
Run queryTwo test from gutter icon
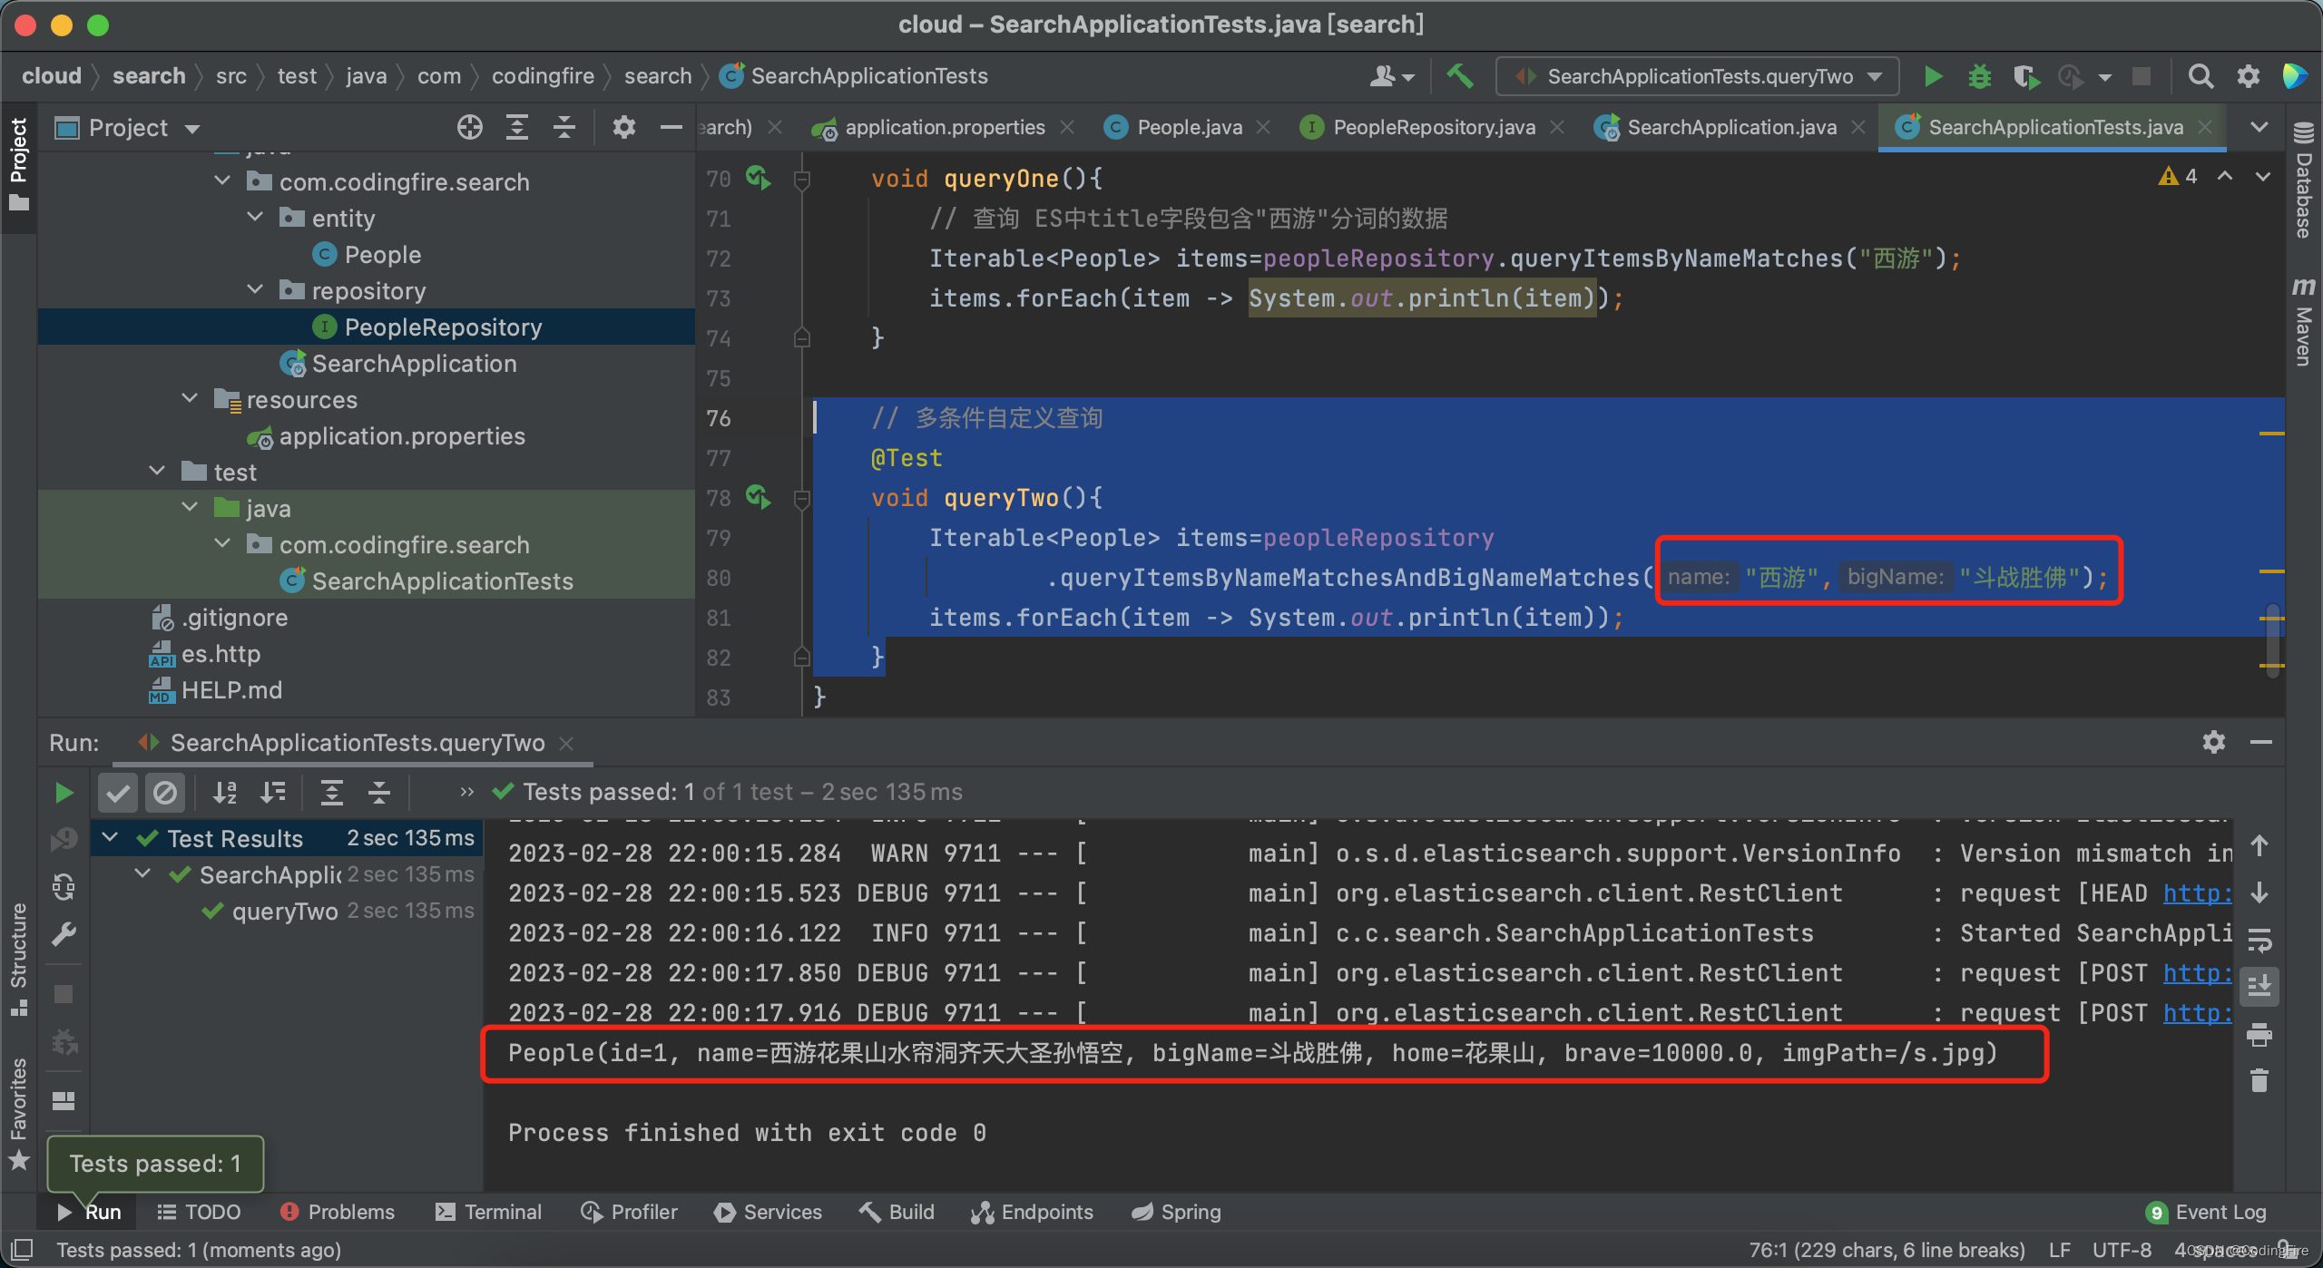(759, 497)
